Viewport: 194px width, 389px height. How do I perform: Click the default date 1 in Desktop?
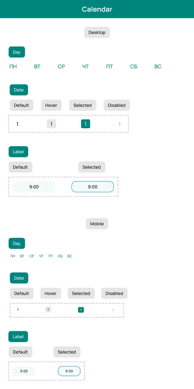17,124
